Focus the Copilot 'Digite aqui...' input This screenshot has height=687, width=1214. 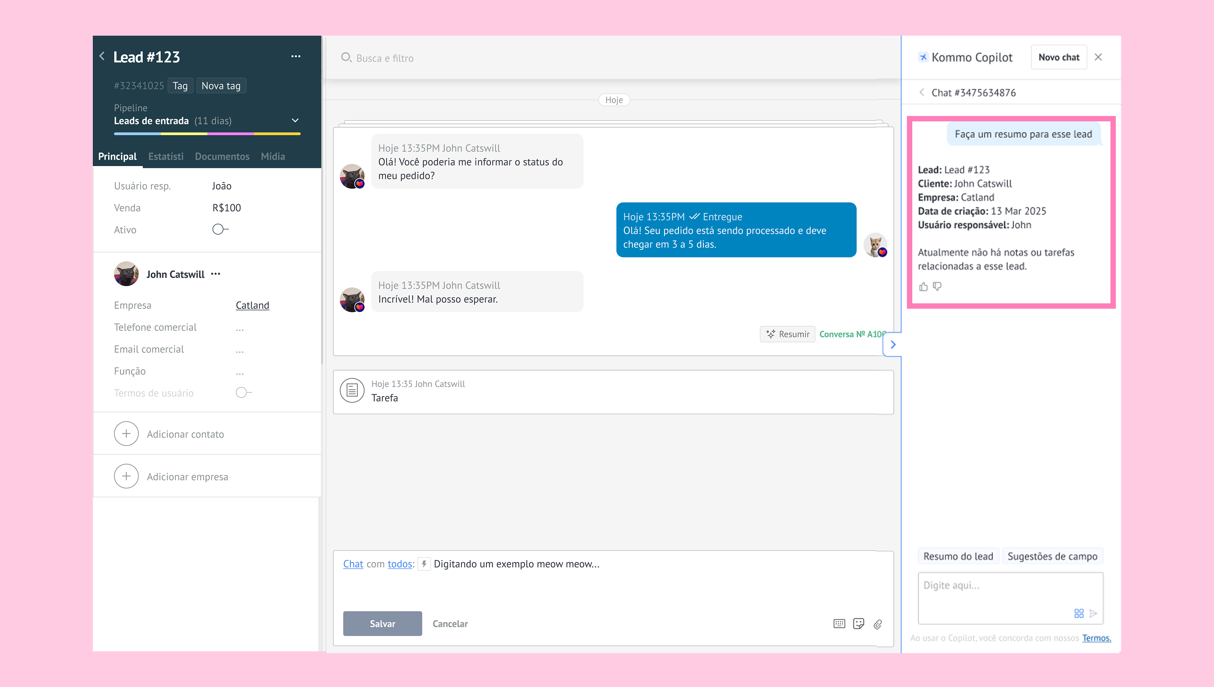[x=1010, y=598]
